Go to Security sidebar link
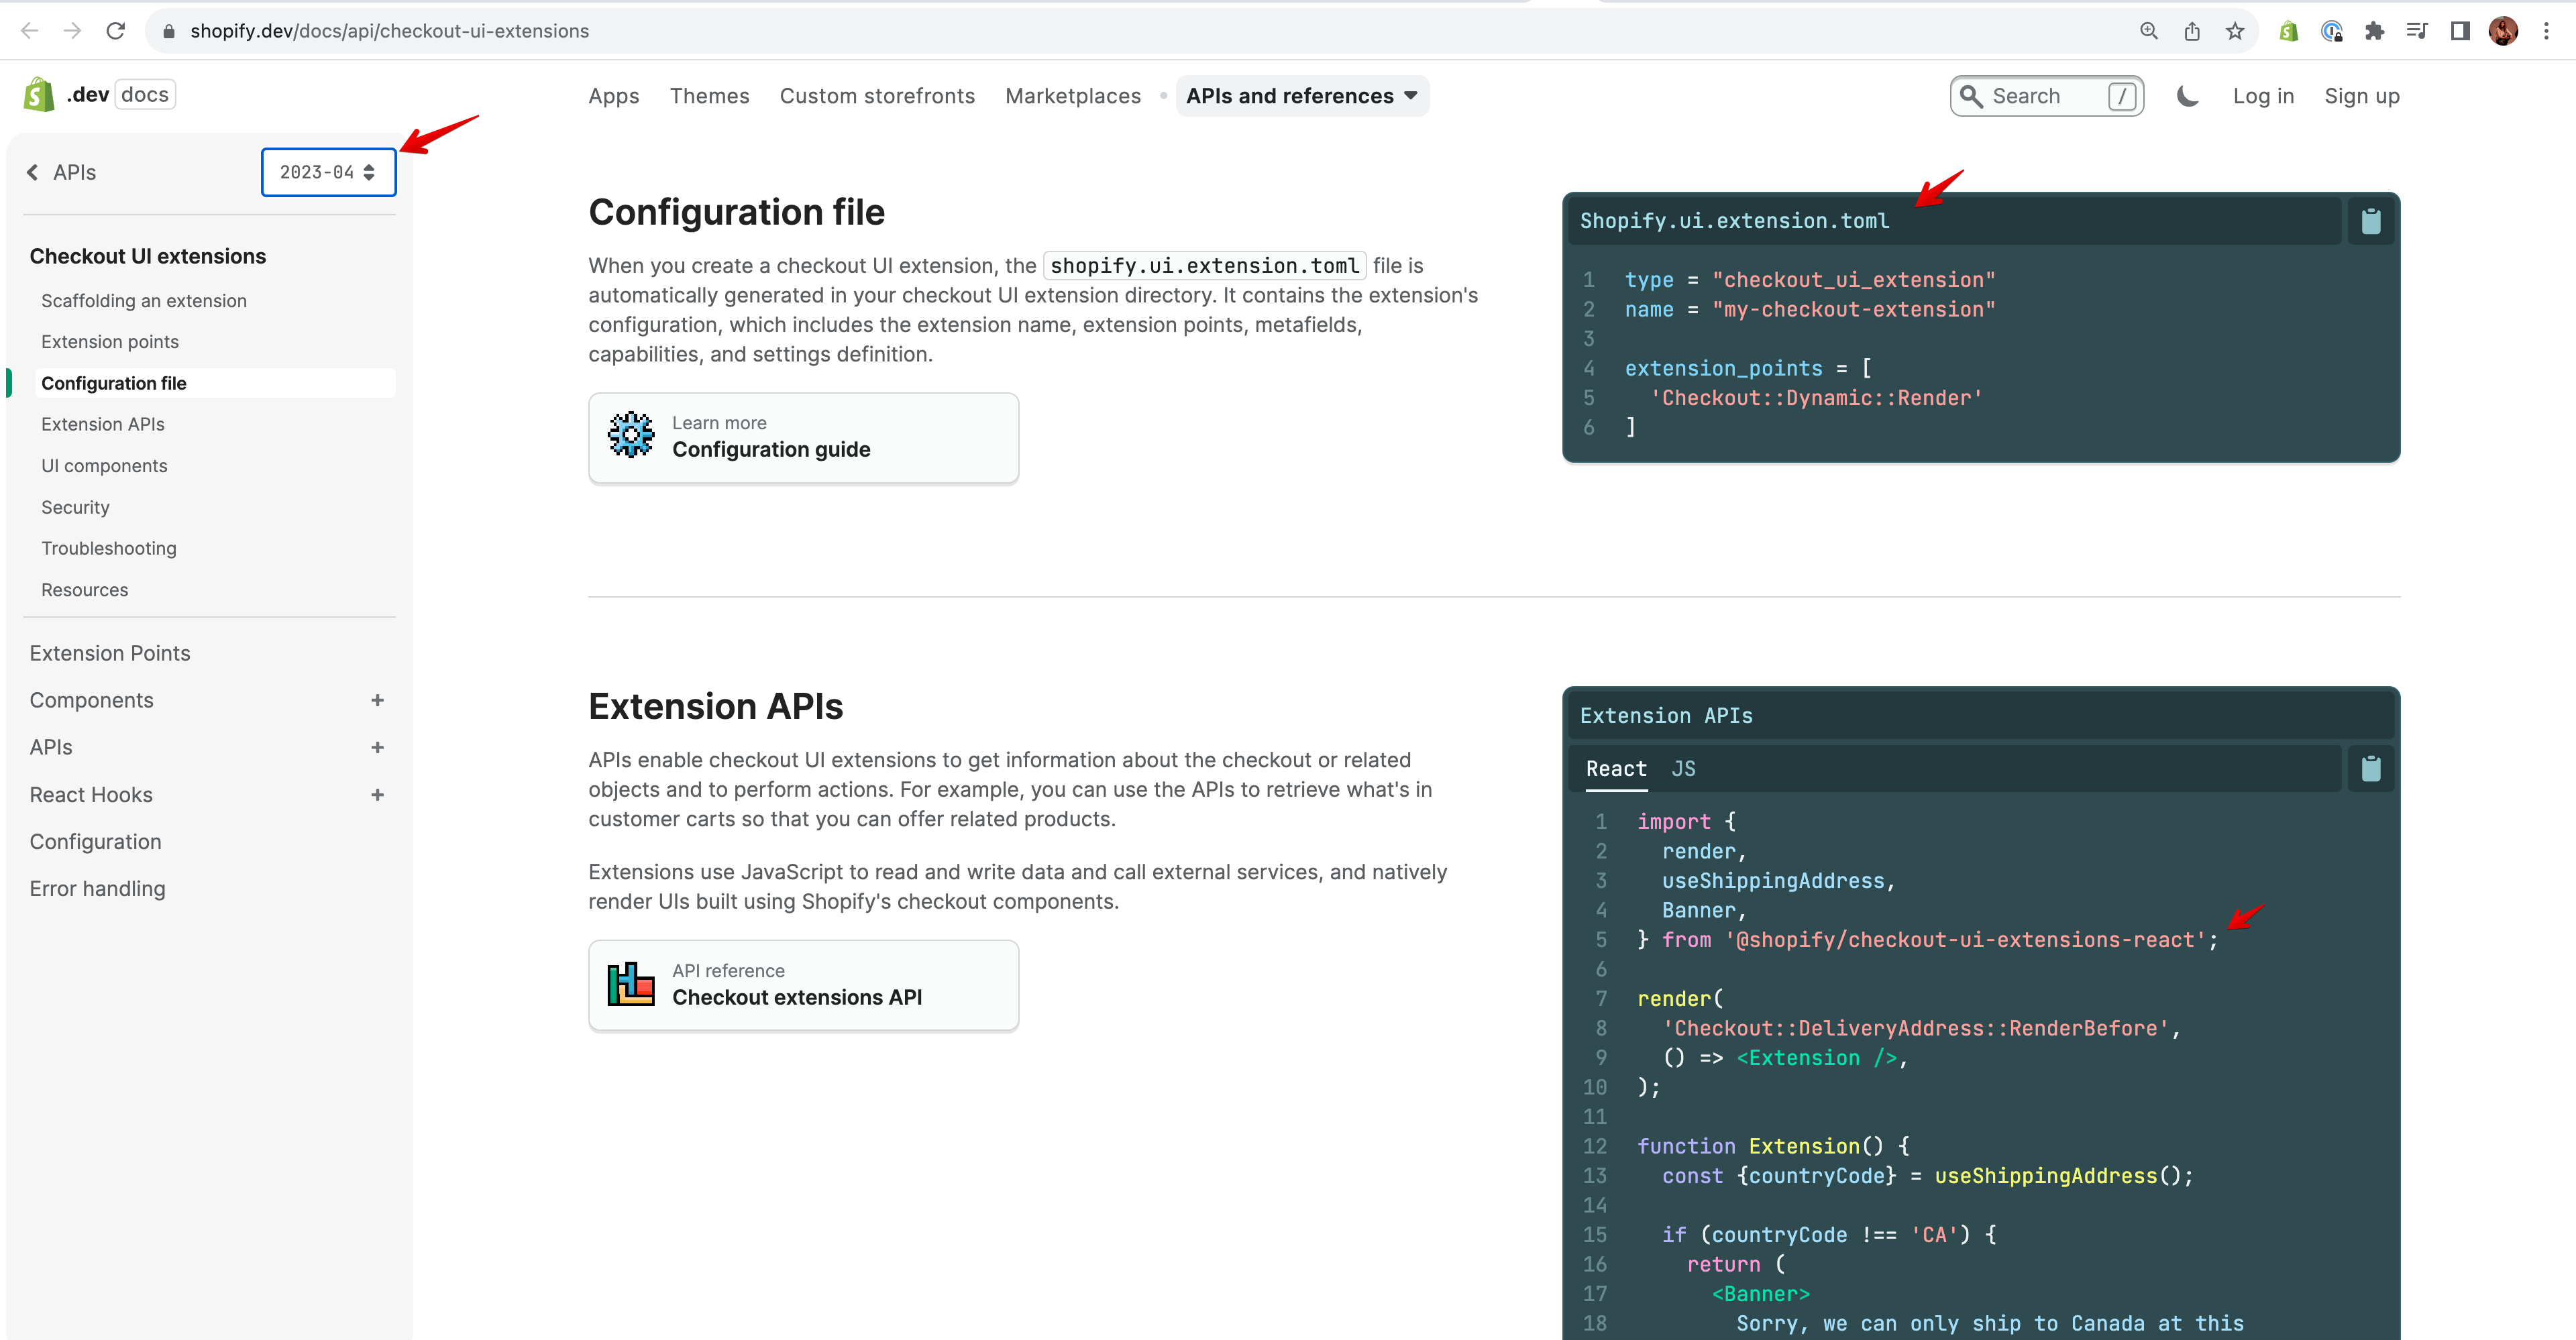The image size is (2576, 1340). coord(75,507)
